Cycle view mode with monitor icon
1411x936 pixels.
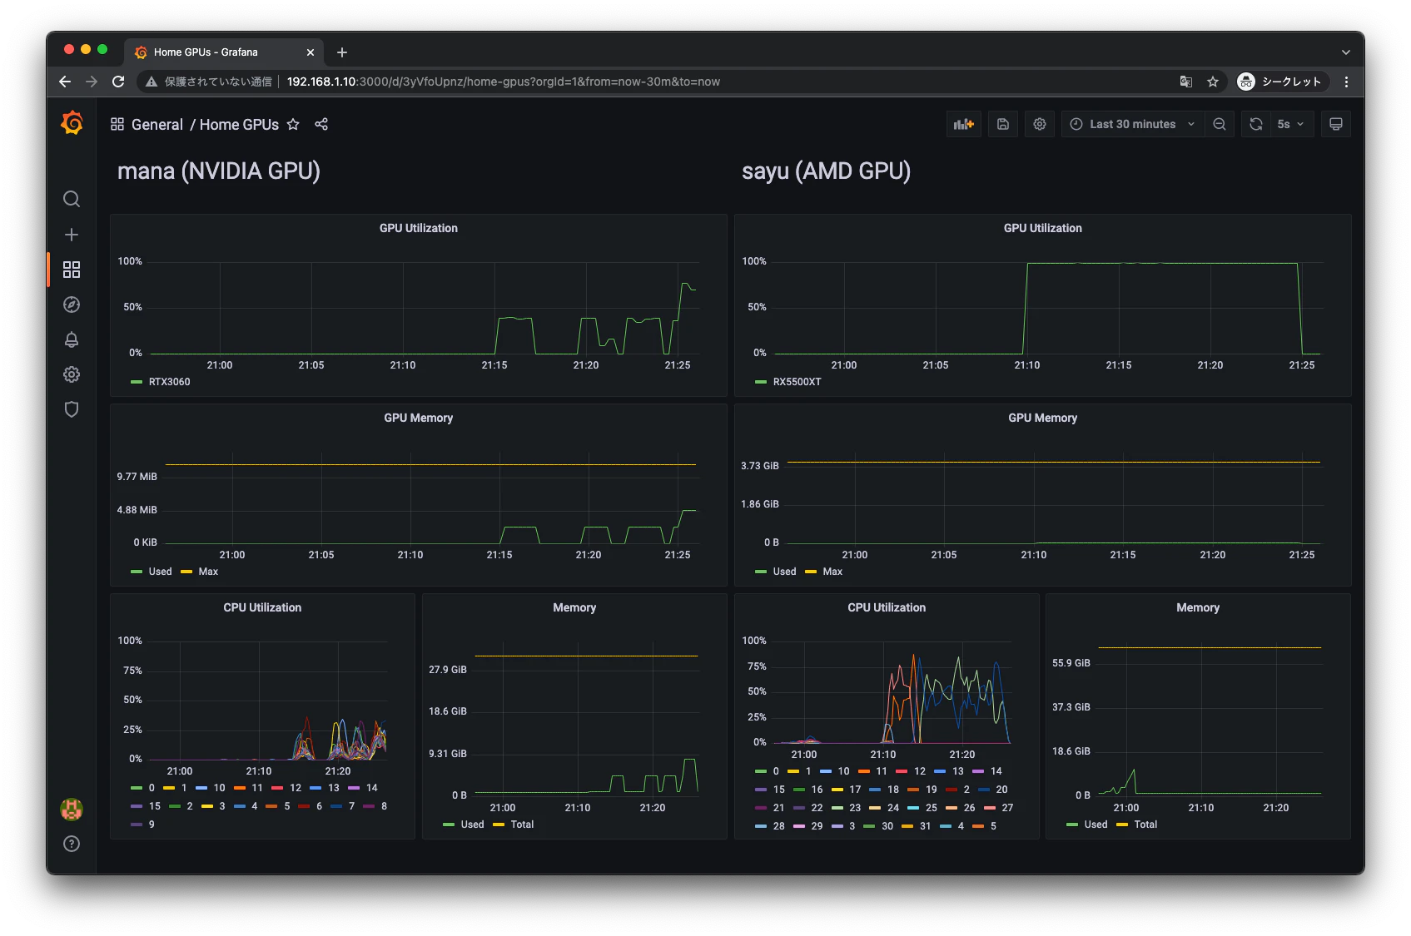point(1336,124)
